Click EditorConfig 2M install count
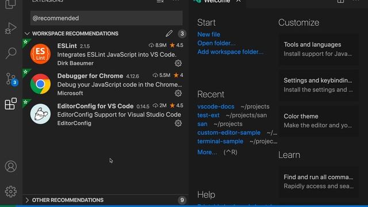This screenshot has height=207, width=368. pos(160,106)
